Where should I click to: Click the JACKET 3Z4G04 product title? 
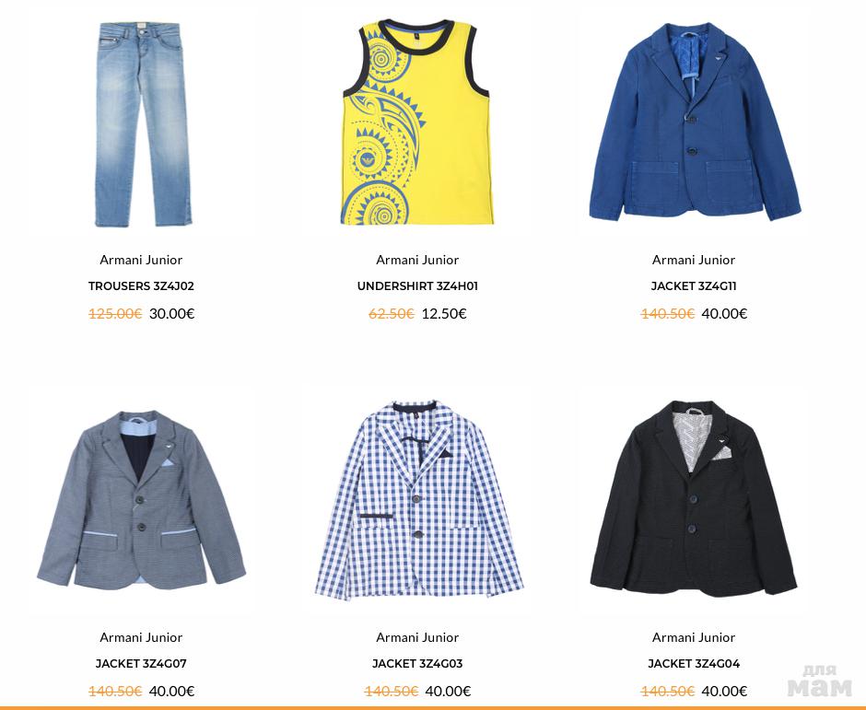pos(694,663)
